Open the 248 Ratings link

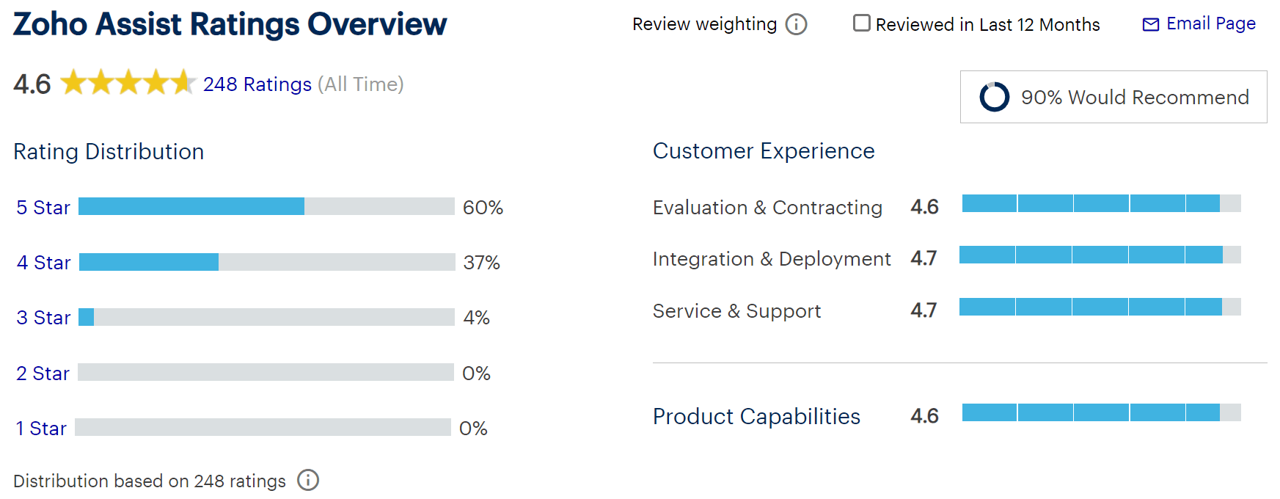[257, 84]
